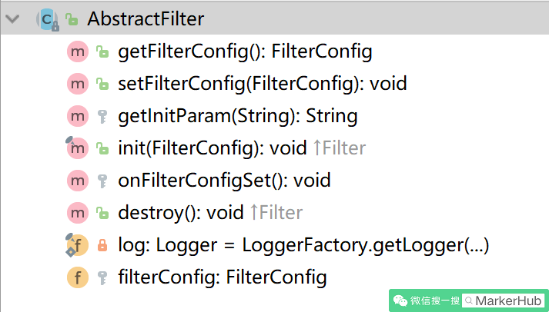Click the static final field icon of log
This screenshot has height=312, width=549.
(x=77, y=245)
